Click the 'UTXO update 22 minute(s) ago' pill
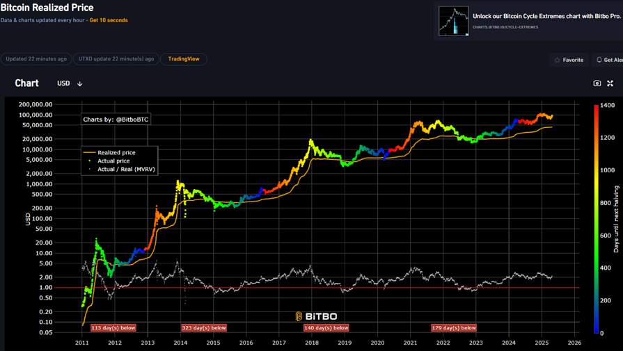Screen dimensions: 623x351 (116, 59)
